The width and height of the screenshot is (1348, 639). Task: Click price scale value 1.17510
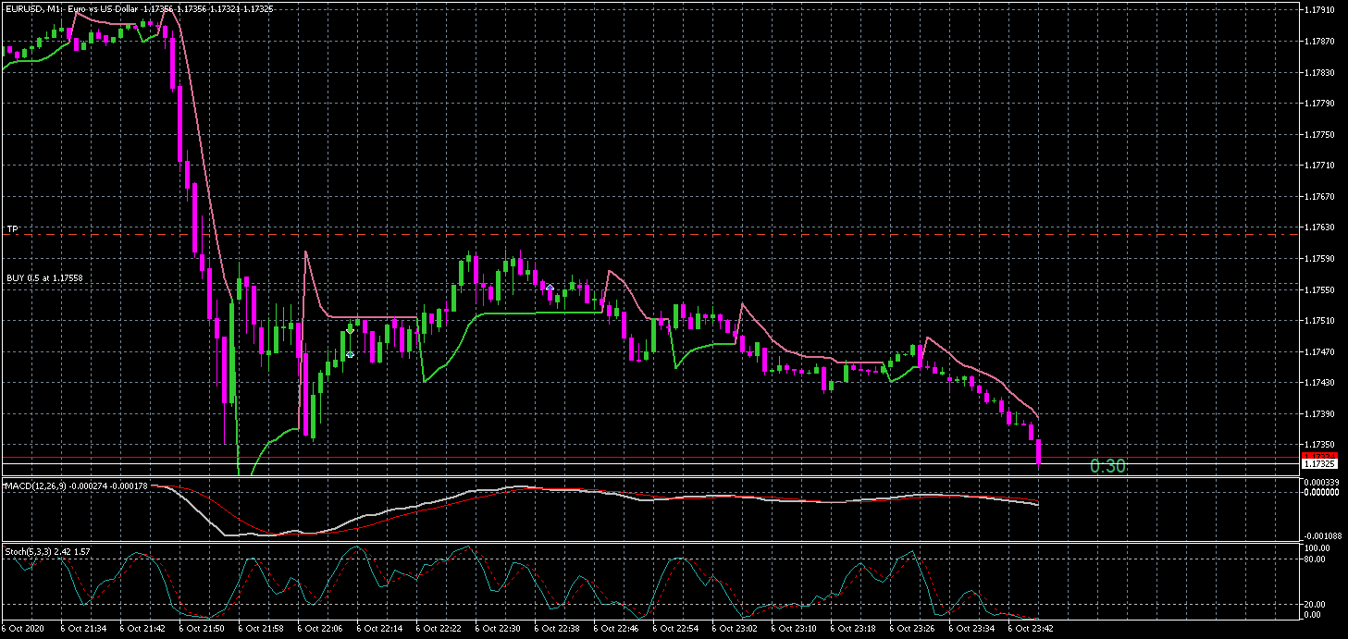coord(1318,321)
